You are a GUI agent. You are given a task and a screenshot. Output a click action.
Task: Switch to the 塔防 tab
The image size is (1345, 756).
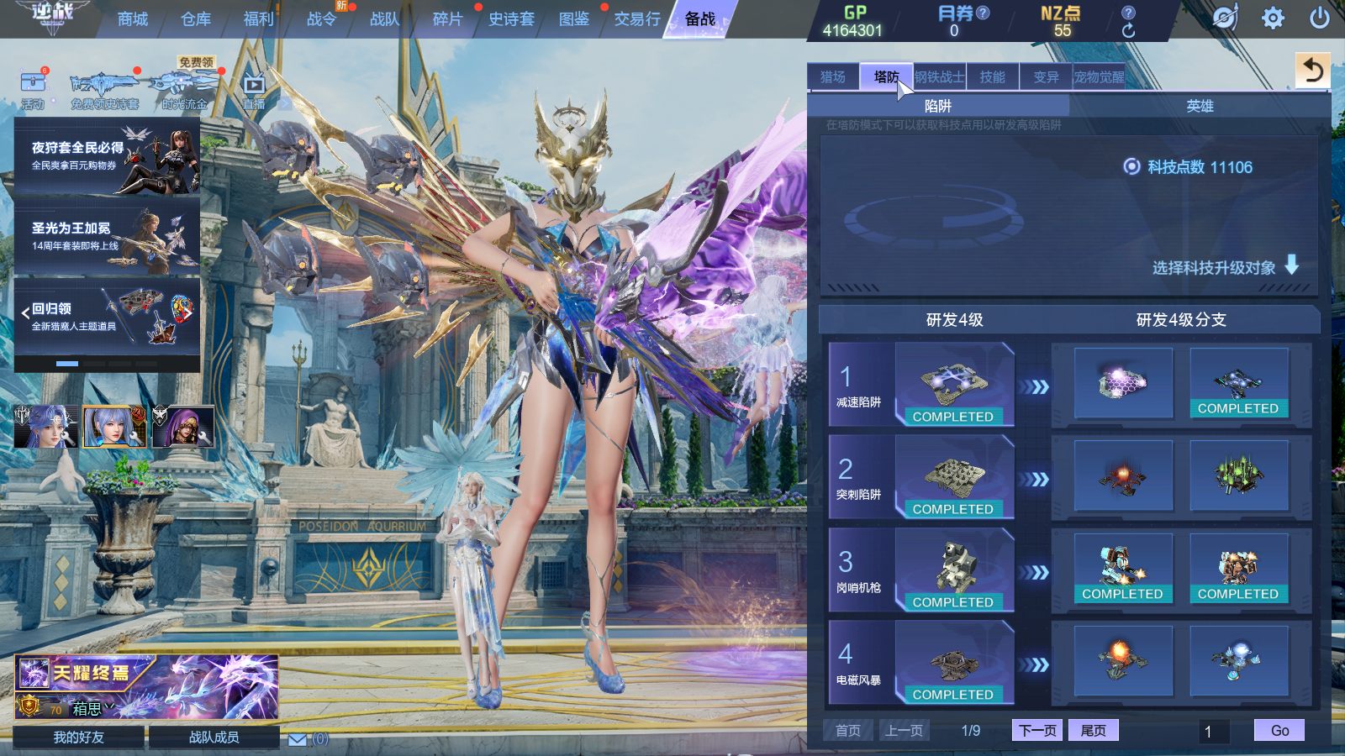(887, 77)
